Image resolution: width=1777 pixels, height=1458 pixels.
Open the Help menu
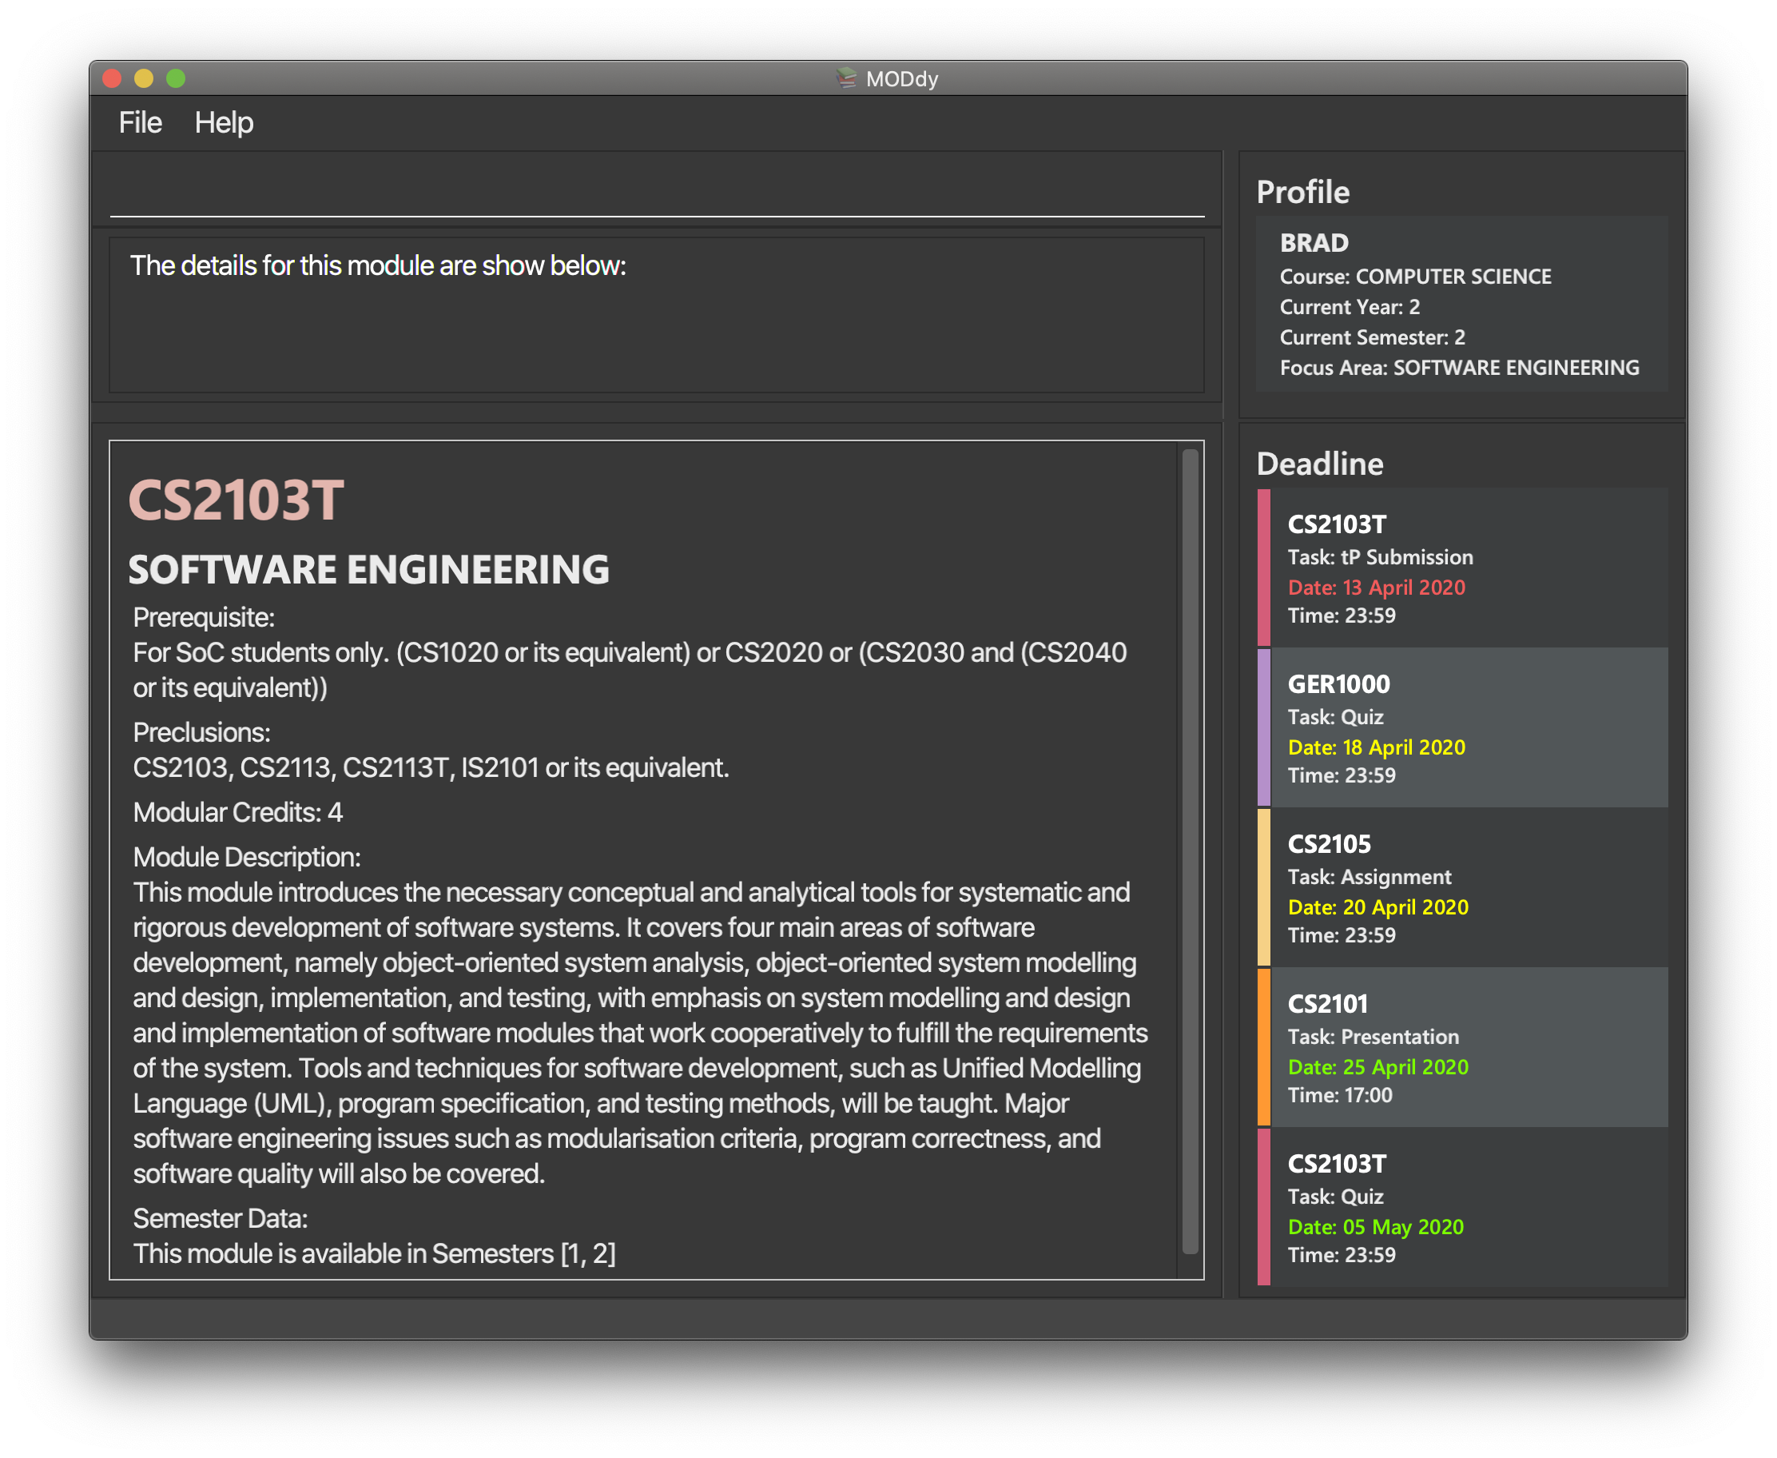click(224, 122)
